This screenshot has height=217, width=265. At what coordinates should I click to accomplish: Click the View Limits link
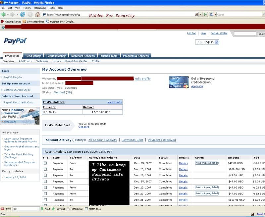(115, 102)
